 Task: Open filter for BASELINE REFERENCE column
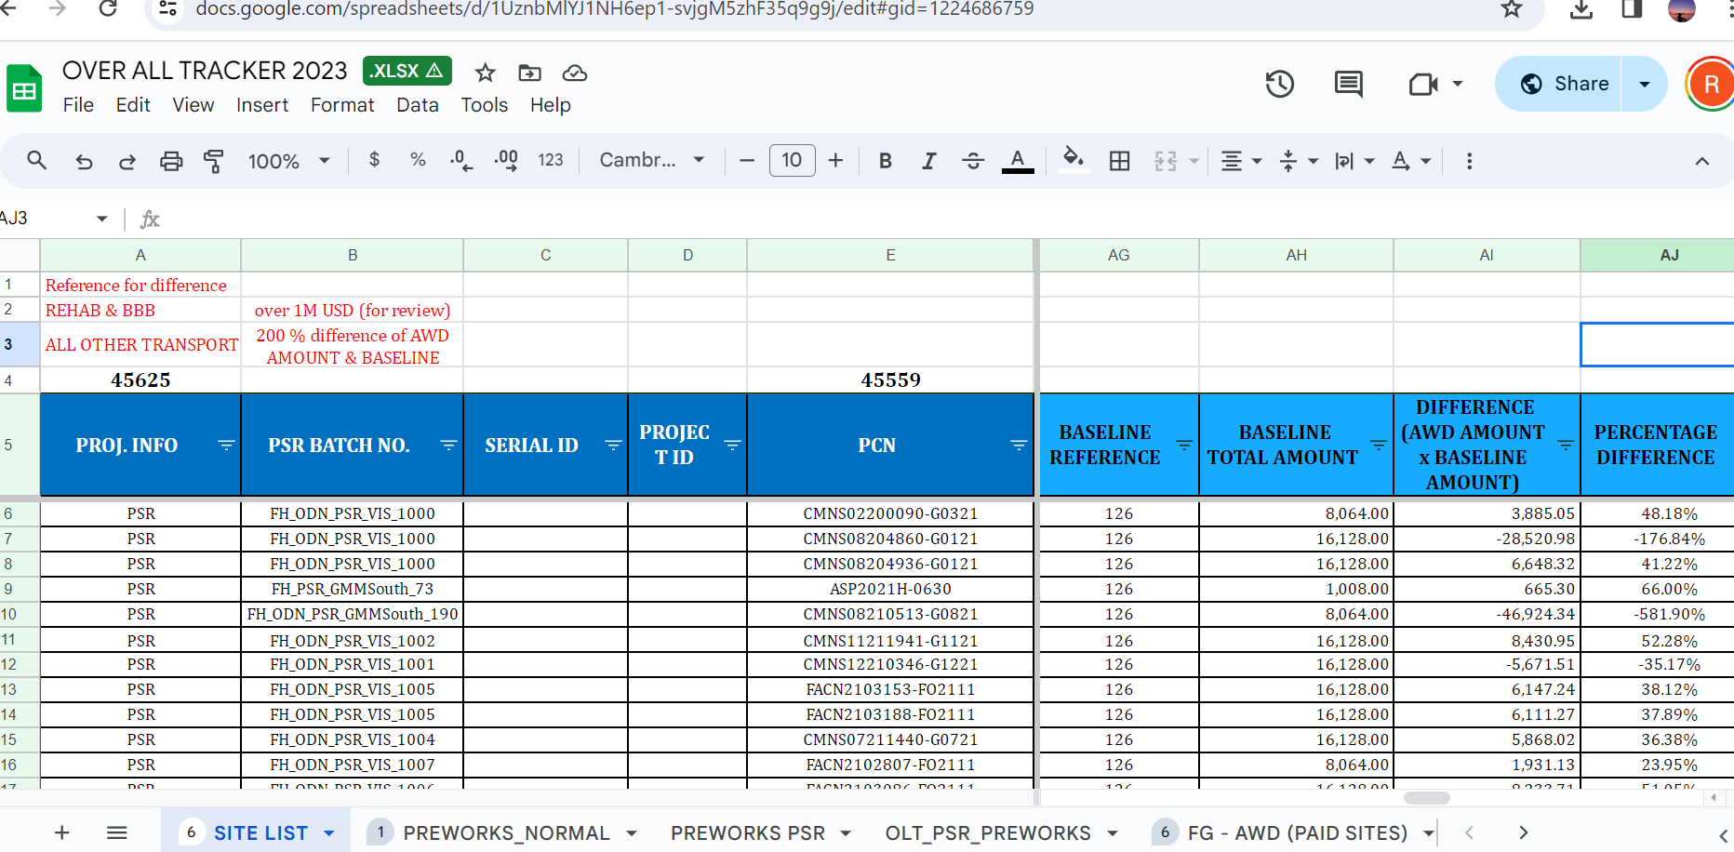click(1184, 445)
